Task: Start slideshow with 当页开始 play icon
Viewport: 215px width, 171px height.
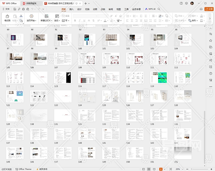Action: click(x=31, y=16)
